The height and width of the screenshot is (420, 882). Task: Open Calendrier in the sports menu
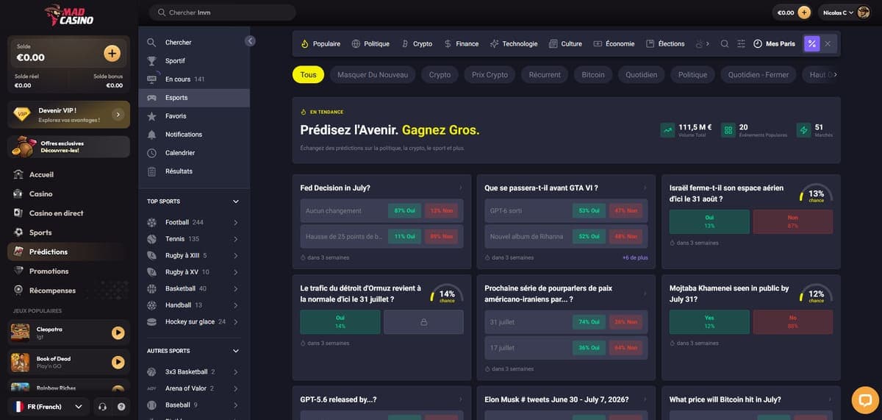pyautogui.click(x=194, y=153)
